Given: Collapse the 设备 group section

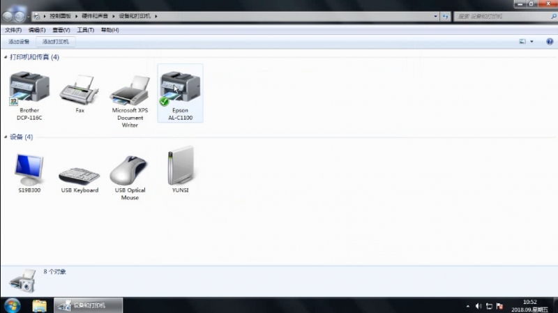Looking at the screenshot, I should tap(6, 137).
